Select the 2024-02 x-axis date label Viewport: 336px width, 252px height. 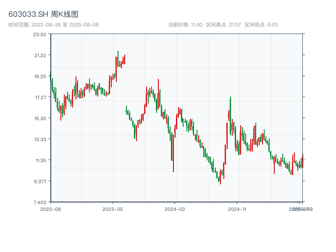coord(175,209)
